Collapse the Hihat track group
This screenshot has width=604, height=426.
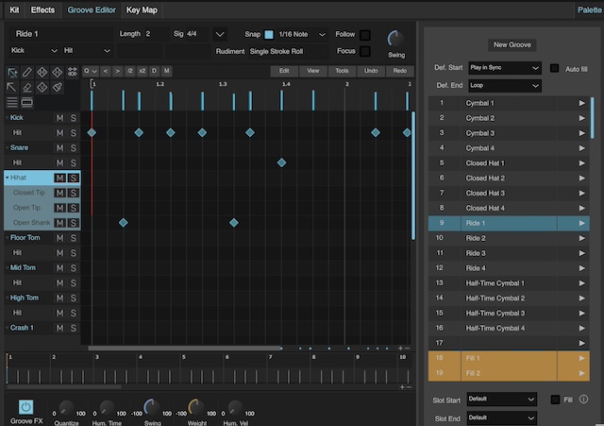(8, 178)
